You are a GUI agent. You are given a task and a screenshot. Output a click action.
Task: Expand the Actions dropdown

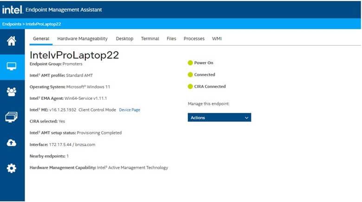220,117
